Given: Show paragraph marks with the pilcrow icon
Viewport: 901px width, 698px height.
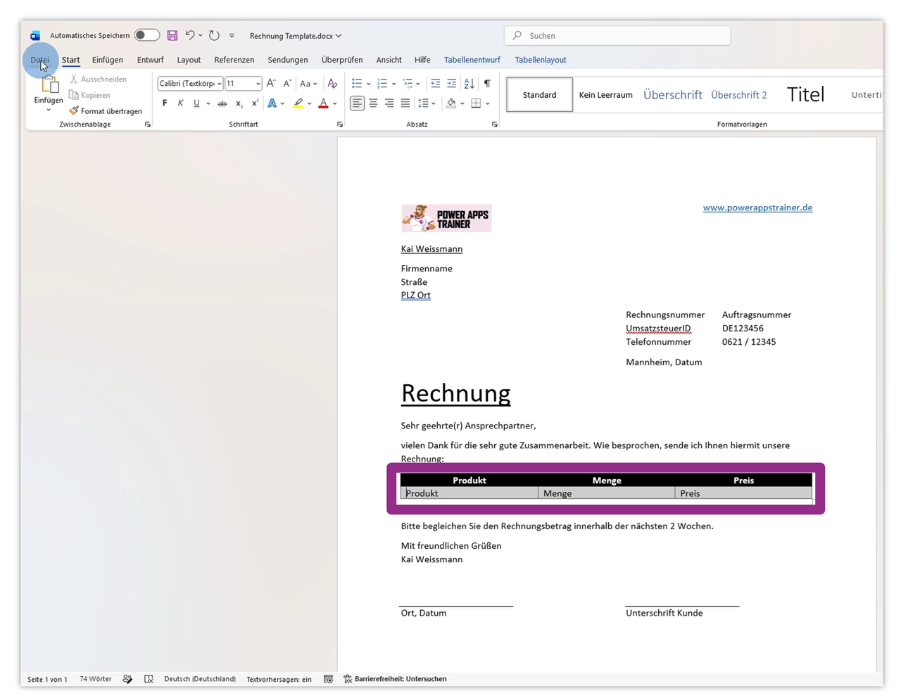Looking at the screenshot, I should pos(487,84).
